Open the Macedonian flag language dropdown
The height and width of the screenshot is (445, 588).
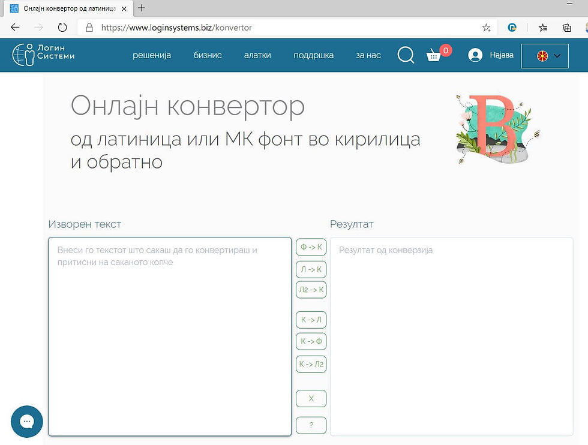544,55
